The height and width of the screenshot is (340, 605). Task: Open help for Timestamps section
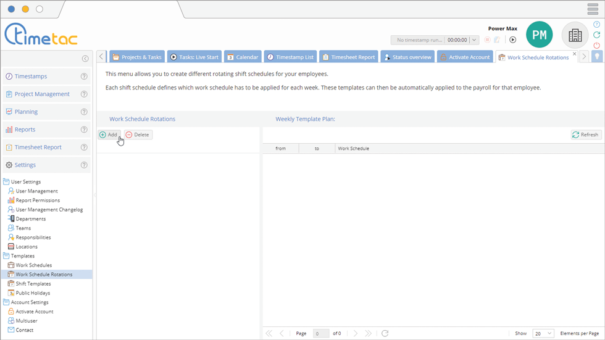click(x=84, y=77)
